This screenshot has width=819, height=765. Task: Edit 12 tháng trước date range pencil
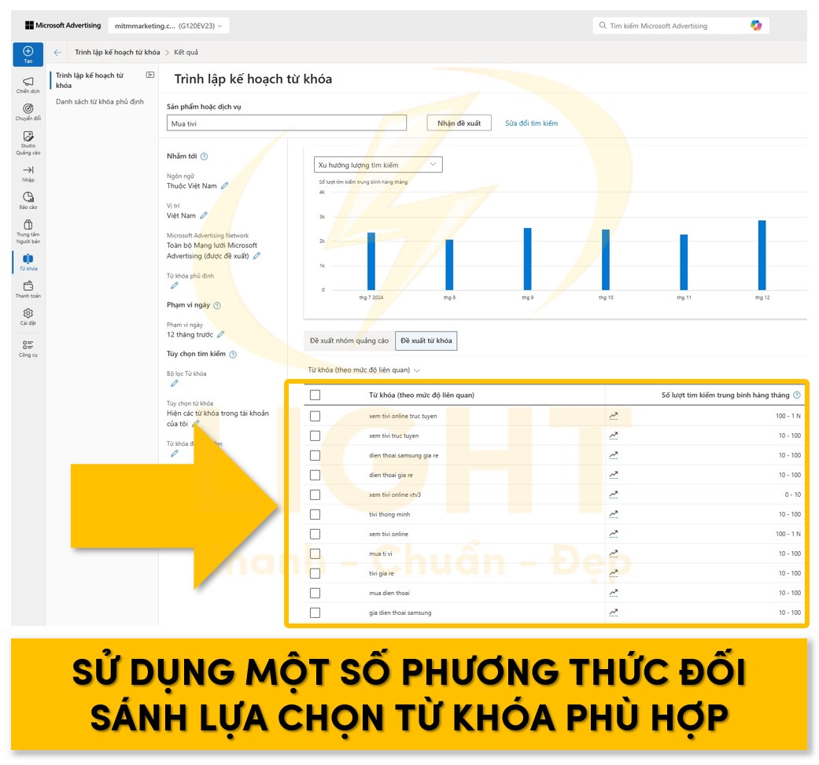[x=220, y=334]
